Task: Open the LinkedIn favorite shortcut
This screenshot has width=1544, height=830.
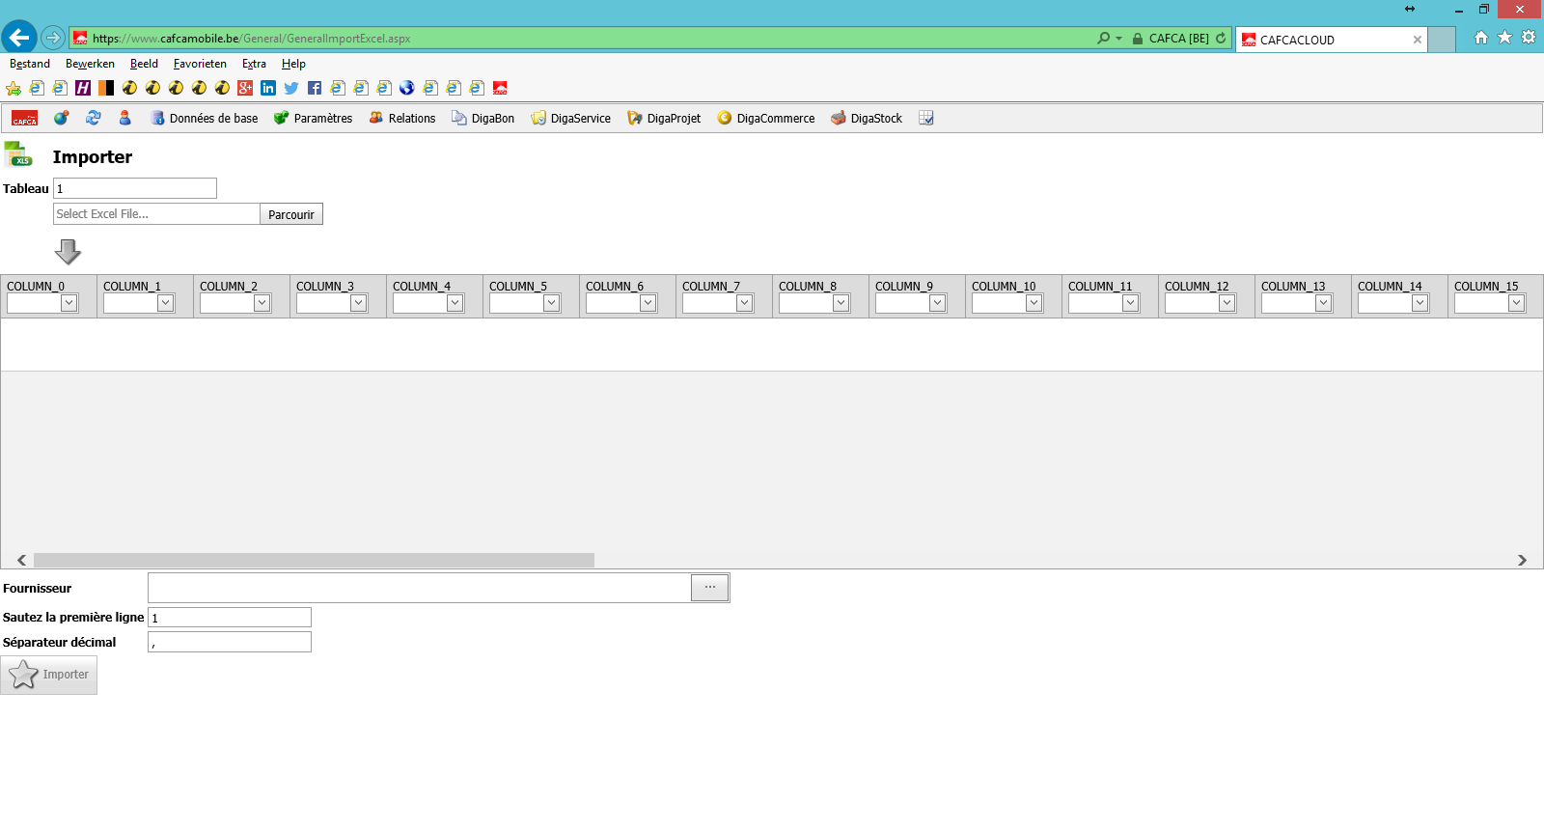Action: coord(268,88)
